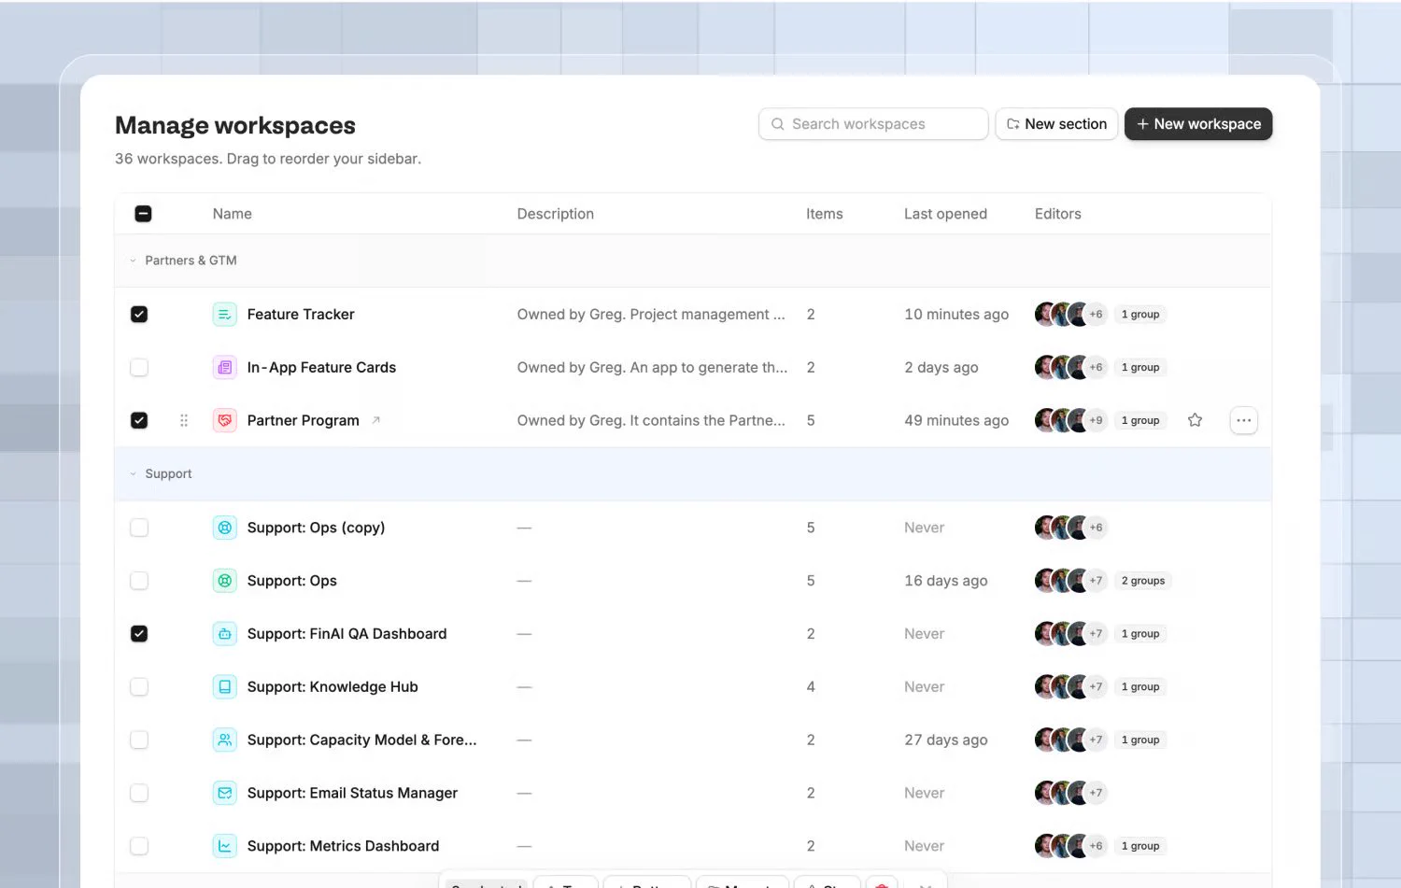
Task: Uncheck the Feature Tracker checkbox
Action: pyautogui.click(x=139, y=315)
